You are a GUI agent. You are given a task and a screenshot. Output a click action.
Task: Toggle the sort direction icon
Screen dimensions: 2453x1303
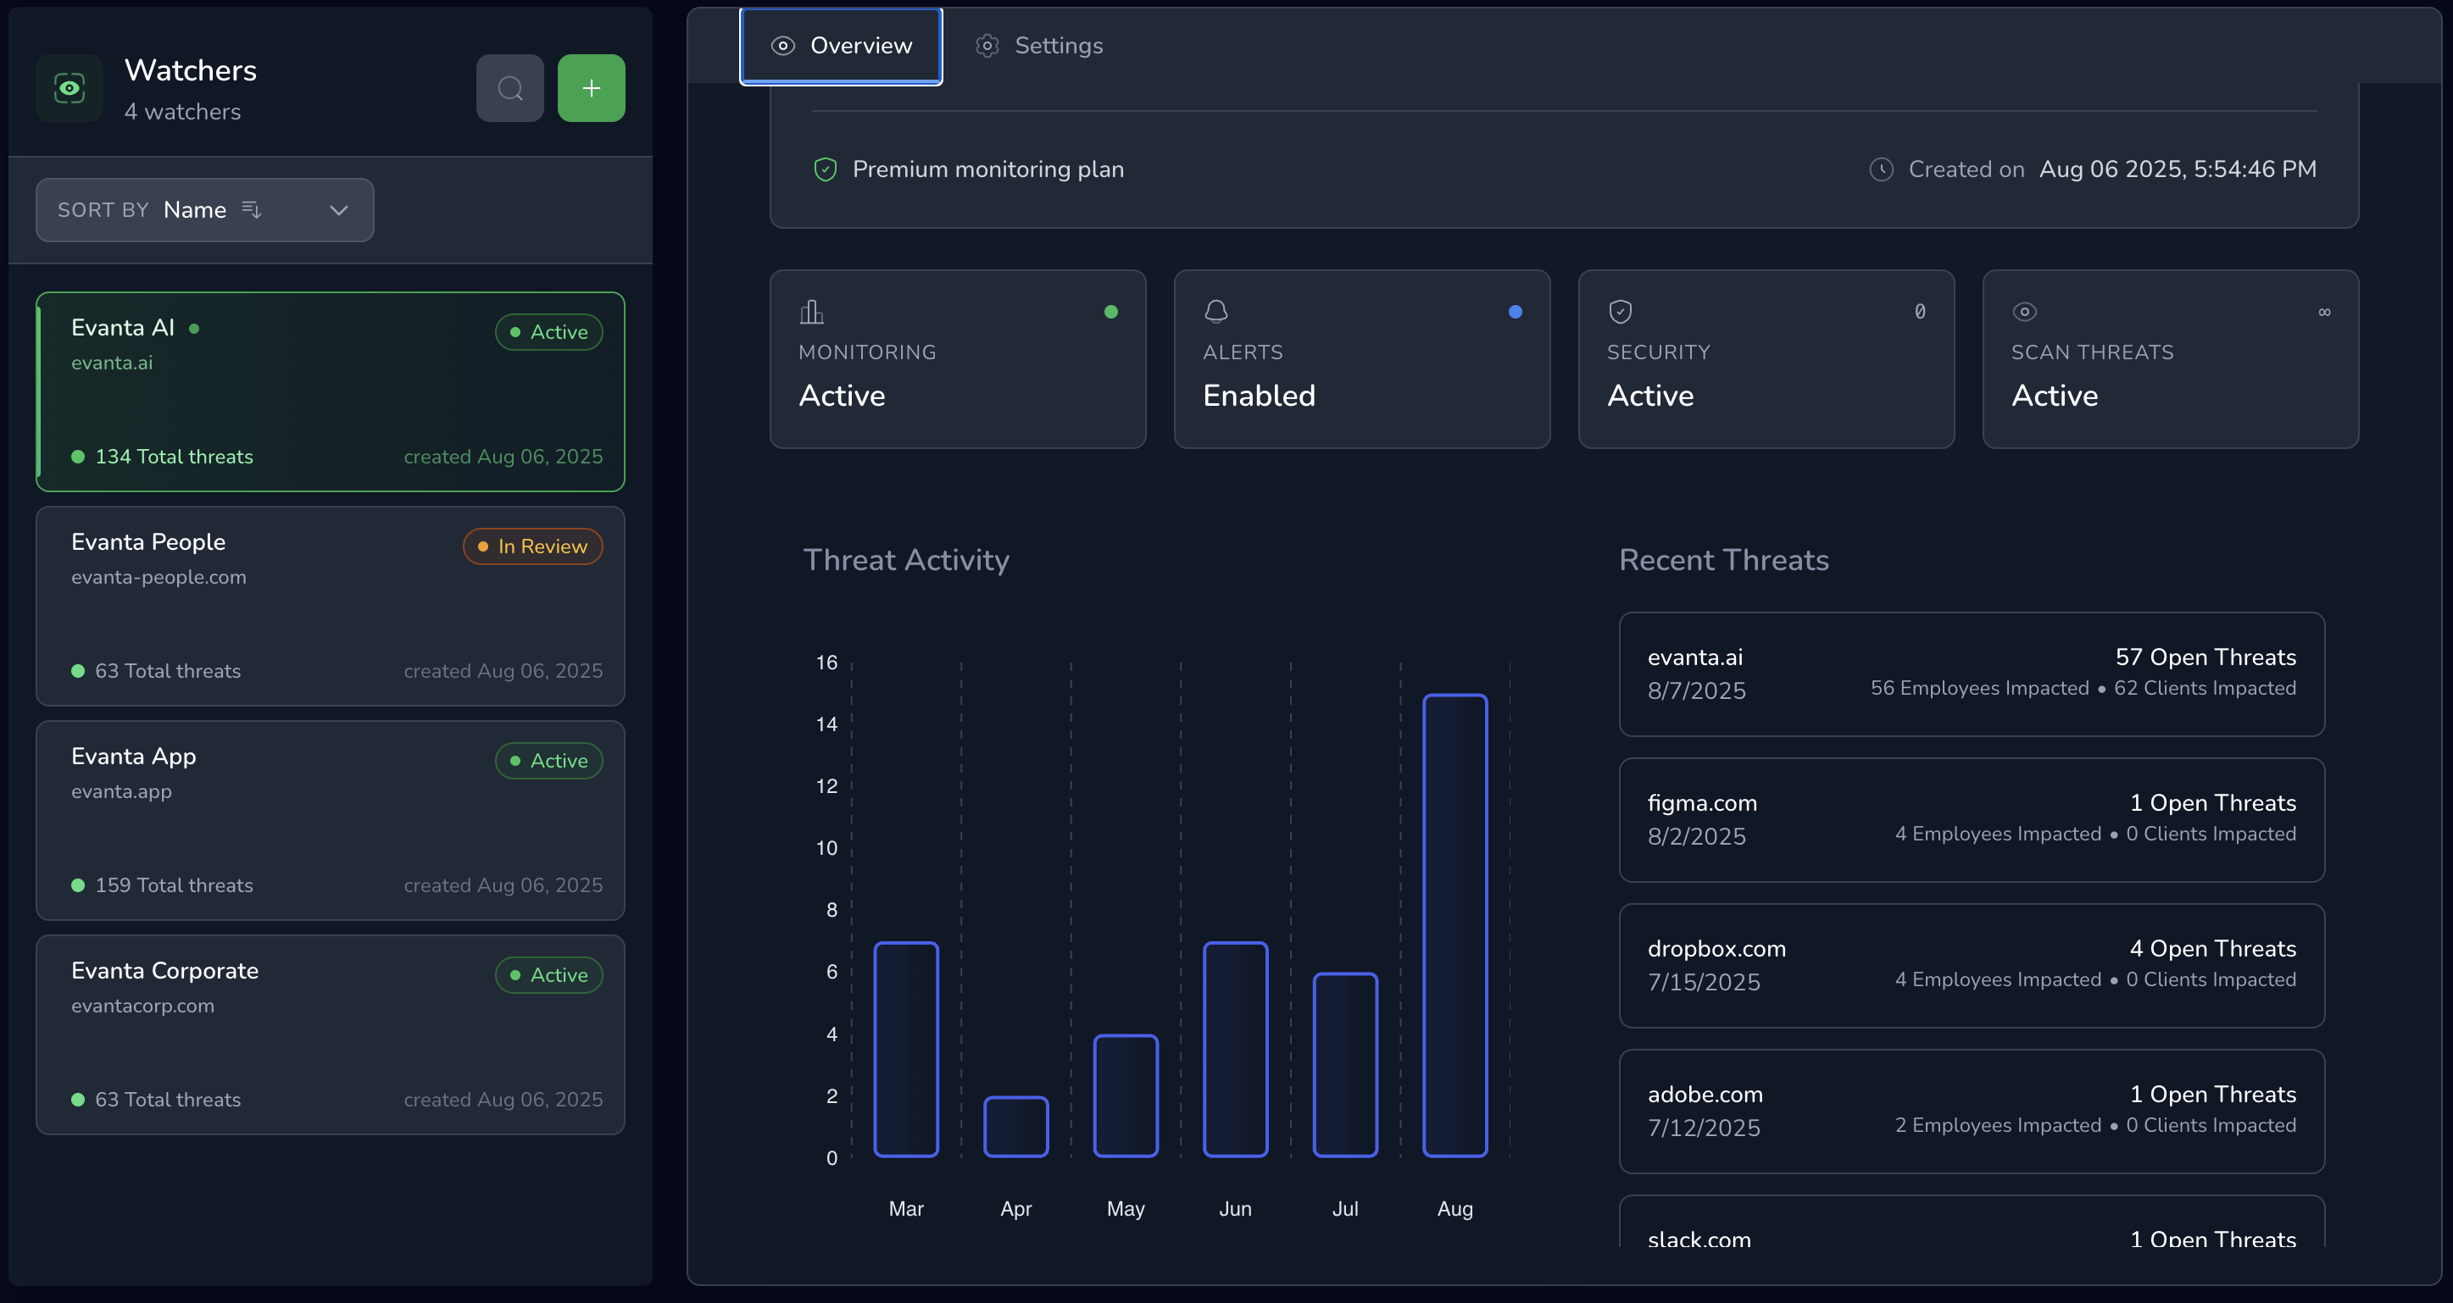[x=252, y=209]
